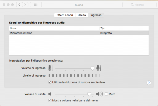Sort devices by the Tipo column header
The width and height of the screenshot is (158, 106).
(124, 28)
